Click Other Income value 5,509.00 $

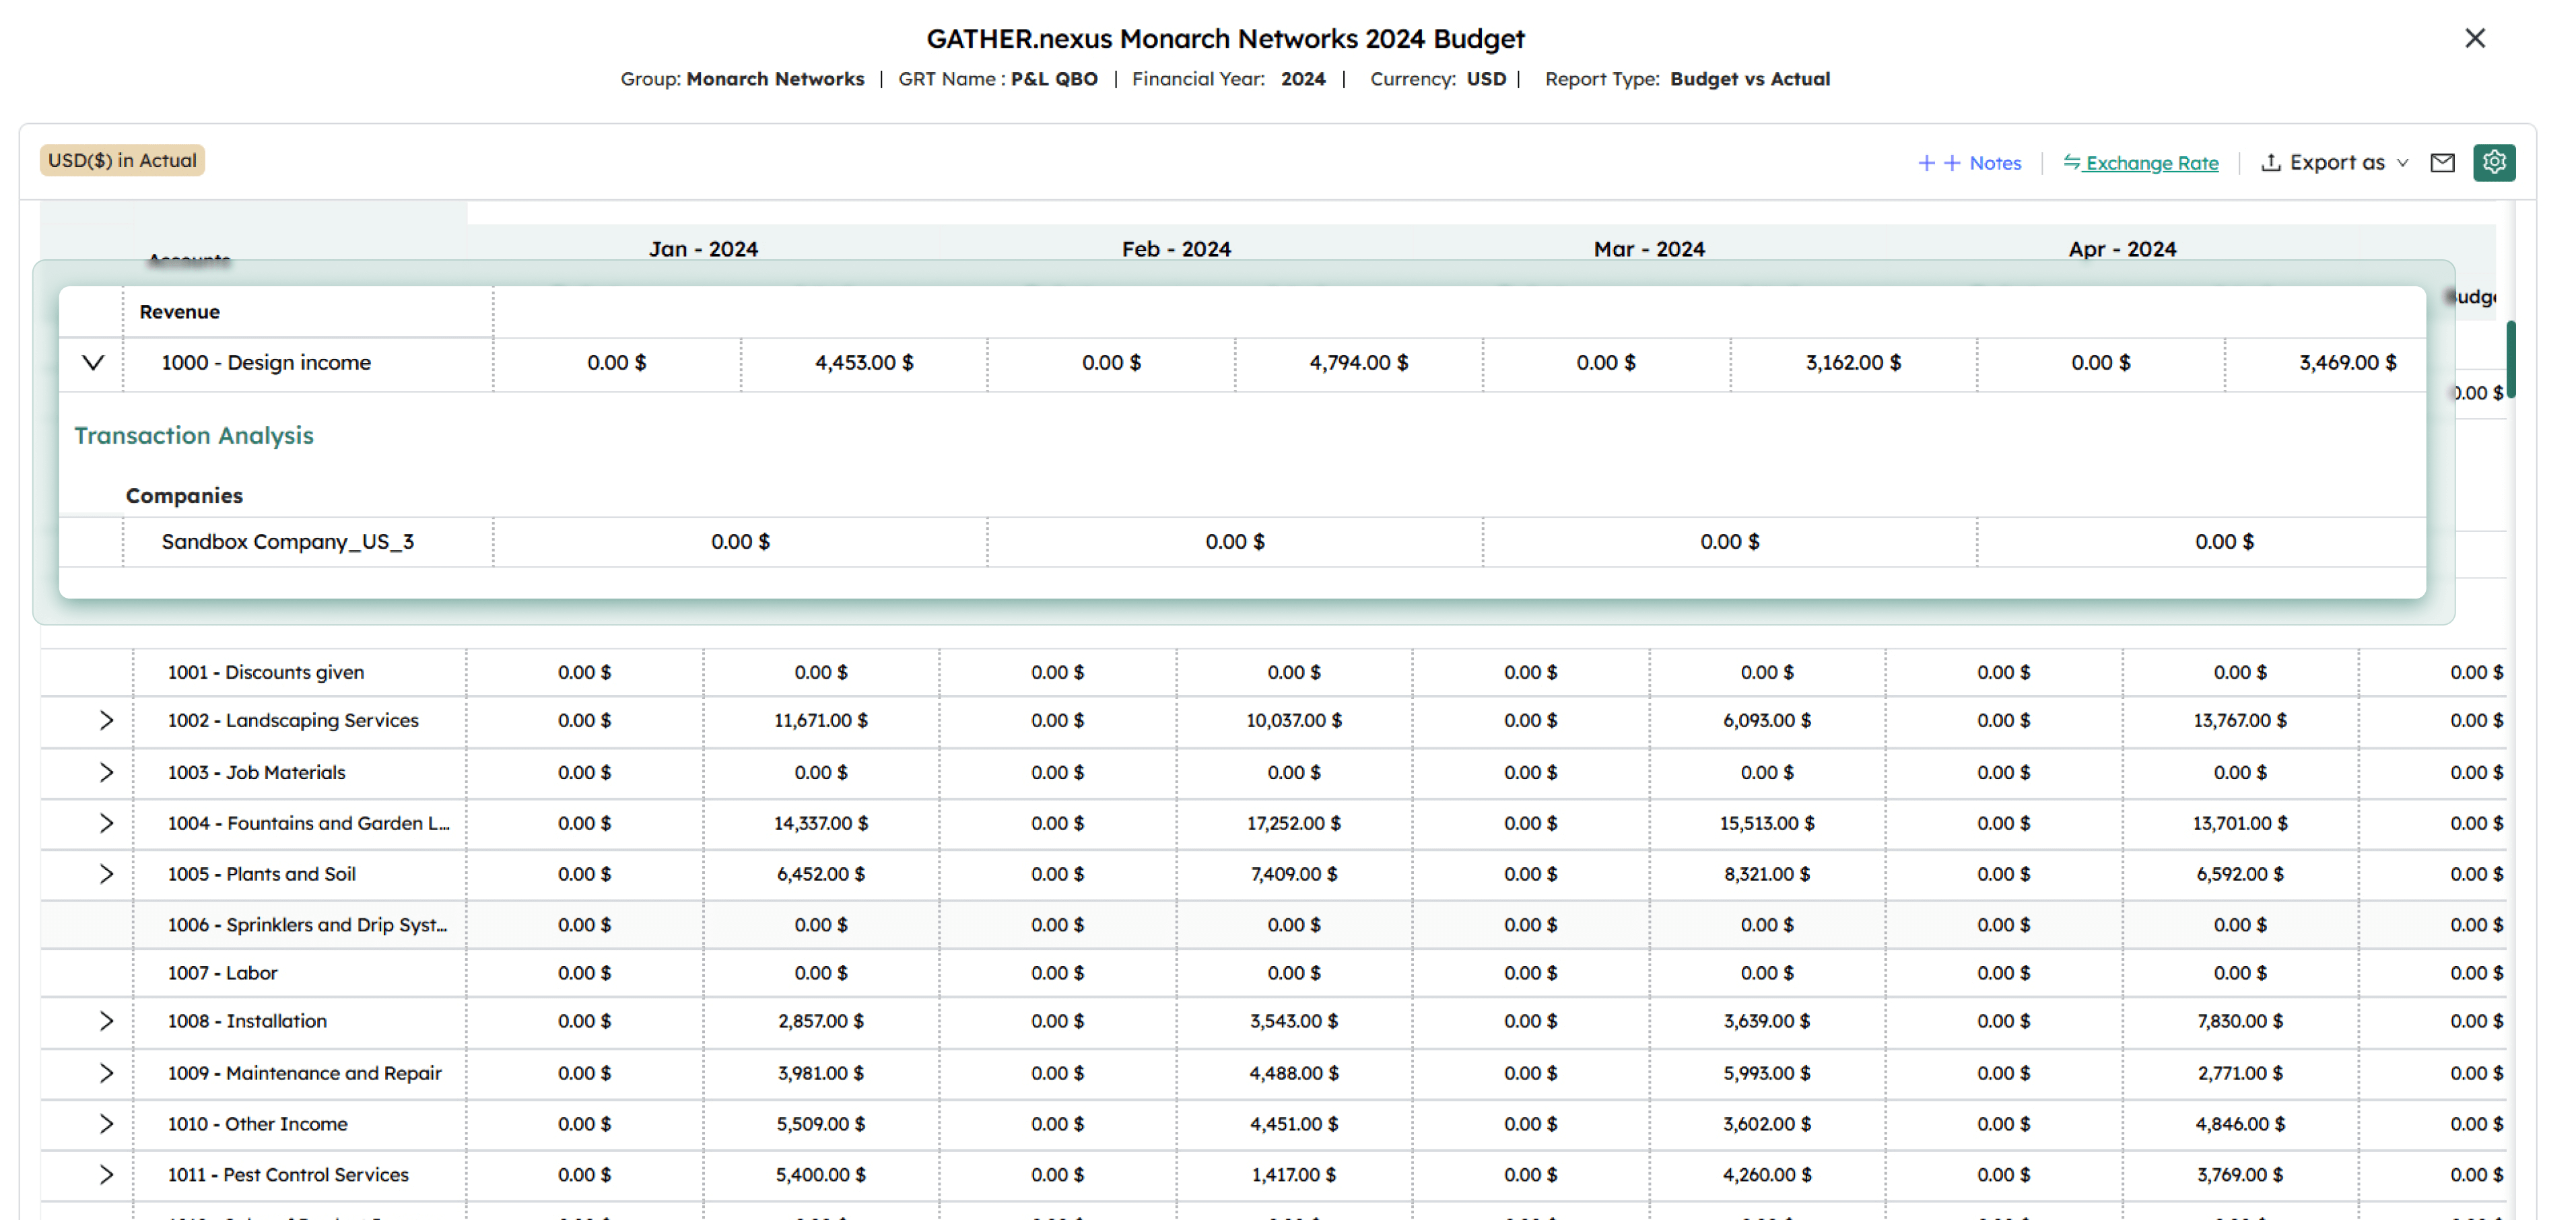coord(821,1124)
